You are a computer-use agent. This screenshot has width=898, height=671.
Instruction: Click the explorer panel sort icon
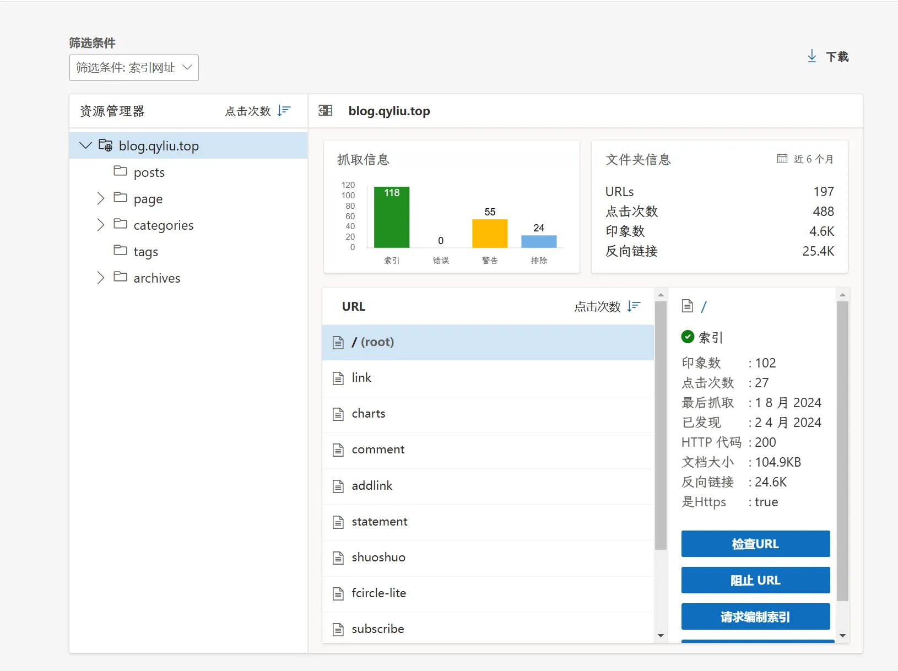[284, 111]
